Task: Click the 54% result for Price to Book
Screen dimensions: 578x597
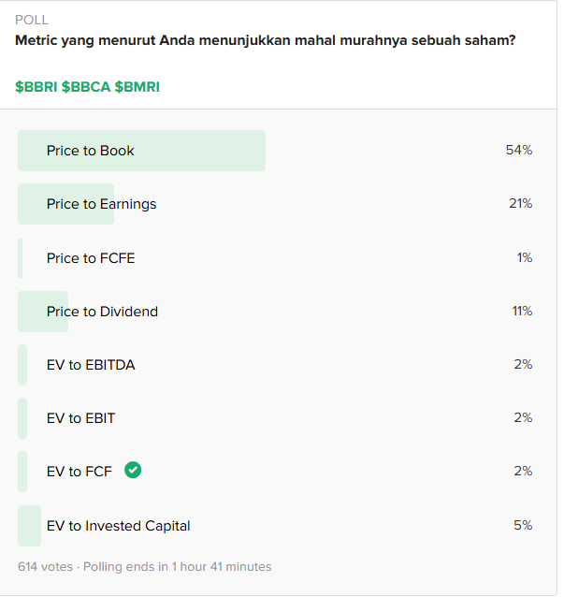Action: [x=519, y=150]
